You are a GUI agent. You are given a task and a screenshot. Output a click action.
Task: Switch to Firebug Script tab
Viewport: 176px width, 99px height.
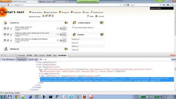(42, 55)
